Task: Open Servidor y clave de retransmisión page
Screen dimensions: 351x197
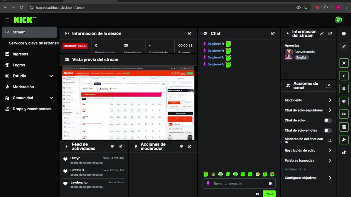Action: pyautogui.click(x=34, y=43)
